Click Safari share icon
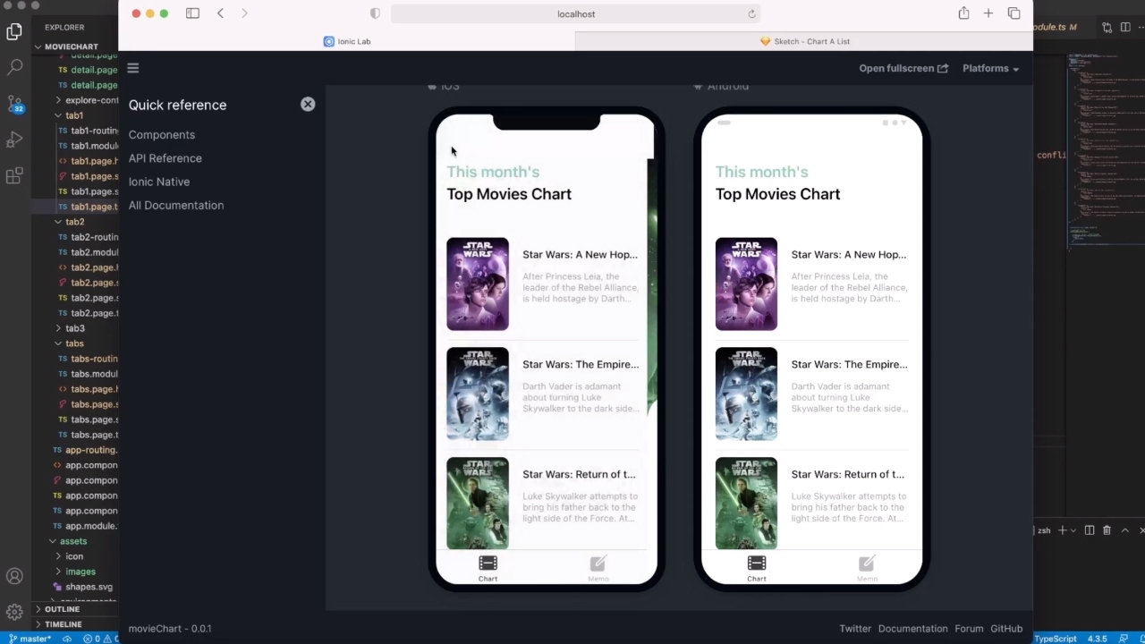Screen dimensions: 1145x644 pos(963,13)
